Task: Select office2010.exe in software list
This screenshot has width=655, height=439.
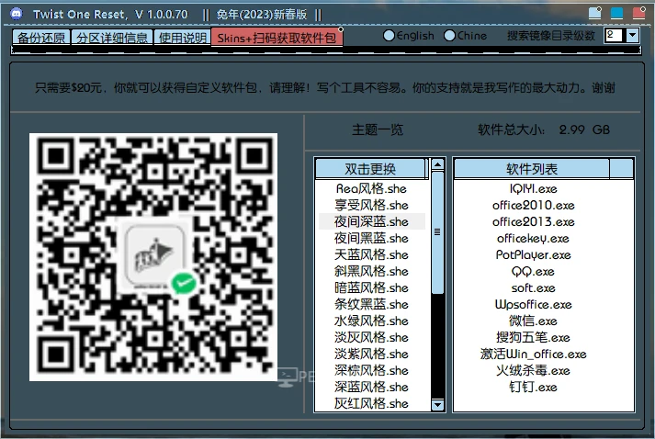Action: click(533, 205)
